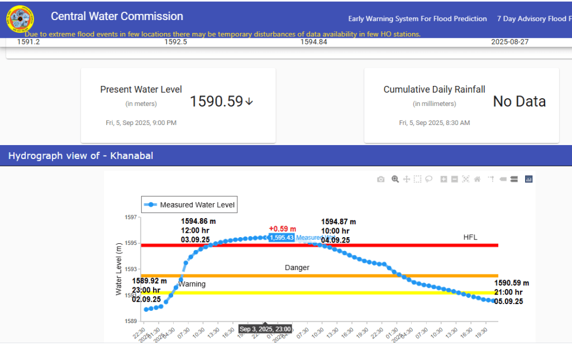
Task: Select the Zoom tool in chart toolbar
Action: (x=395, y=179)
